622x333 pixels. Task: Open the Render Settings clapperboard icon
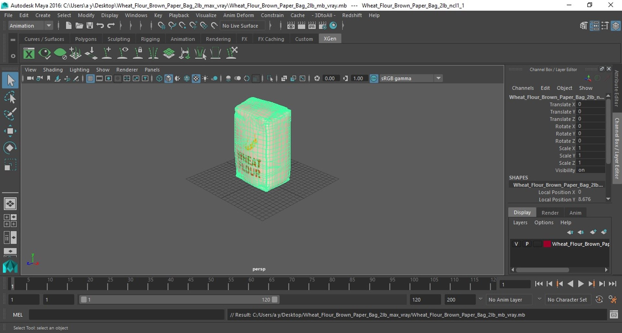[x=322, y=26]
